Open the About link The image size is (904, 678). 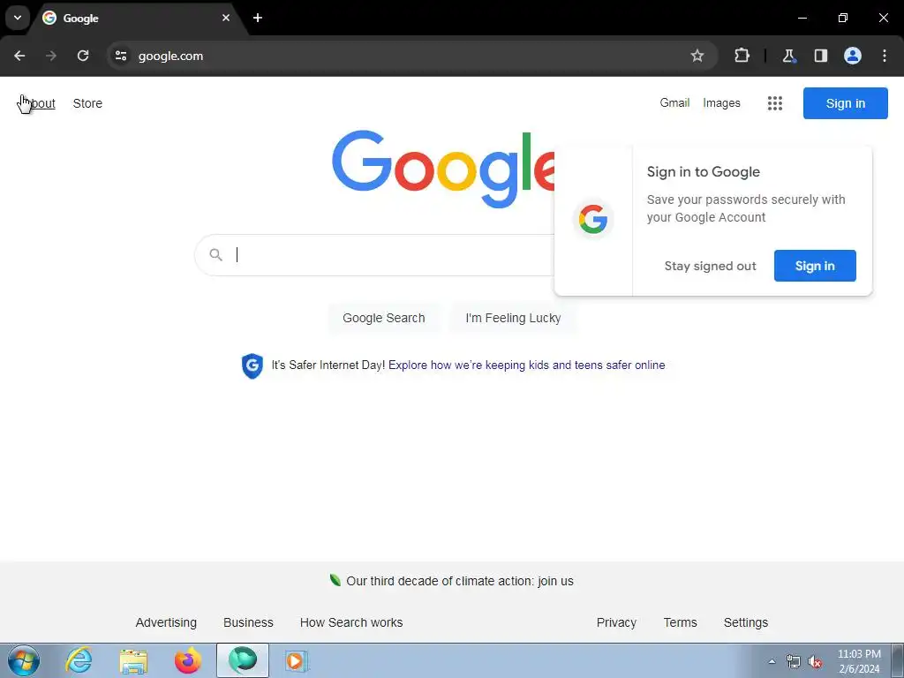click(x=37, y=103)
